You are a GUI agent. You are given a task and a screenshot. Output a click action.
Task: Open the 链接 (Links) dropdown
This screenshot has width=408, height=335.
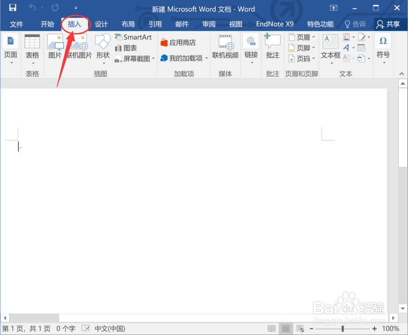(x=251, y=49)
